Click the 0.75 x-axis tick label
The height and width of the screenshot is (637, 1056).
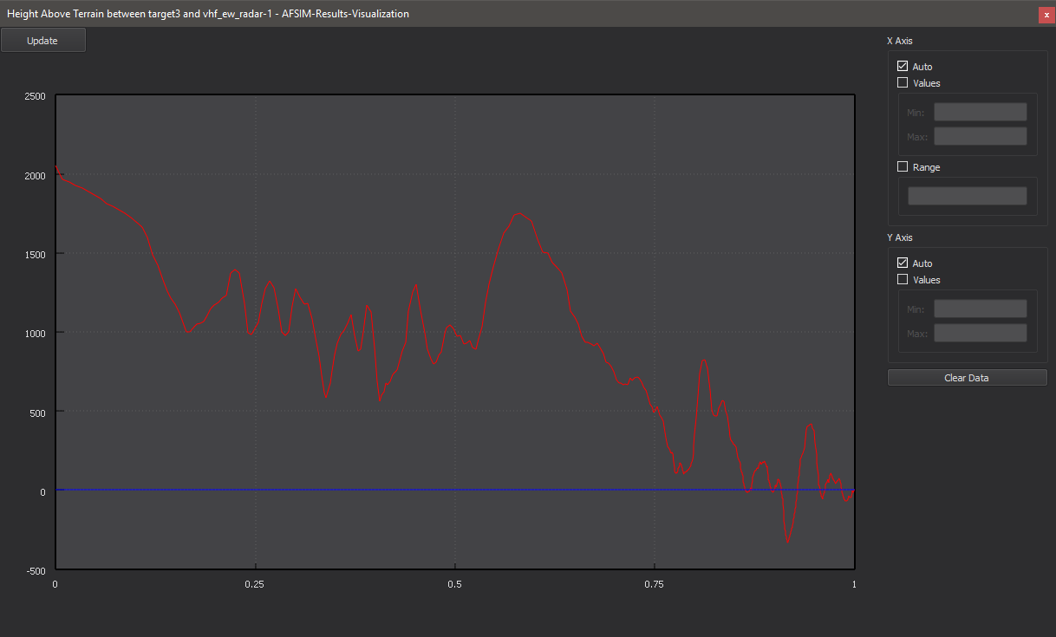[x=655, y=584]
